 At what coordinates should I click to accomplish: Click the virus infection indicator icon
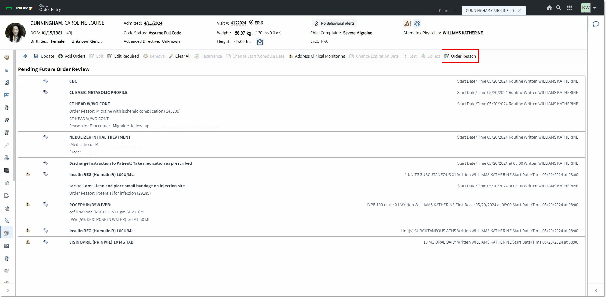click(417, 24)
